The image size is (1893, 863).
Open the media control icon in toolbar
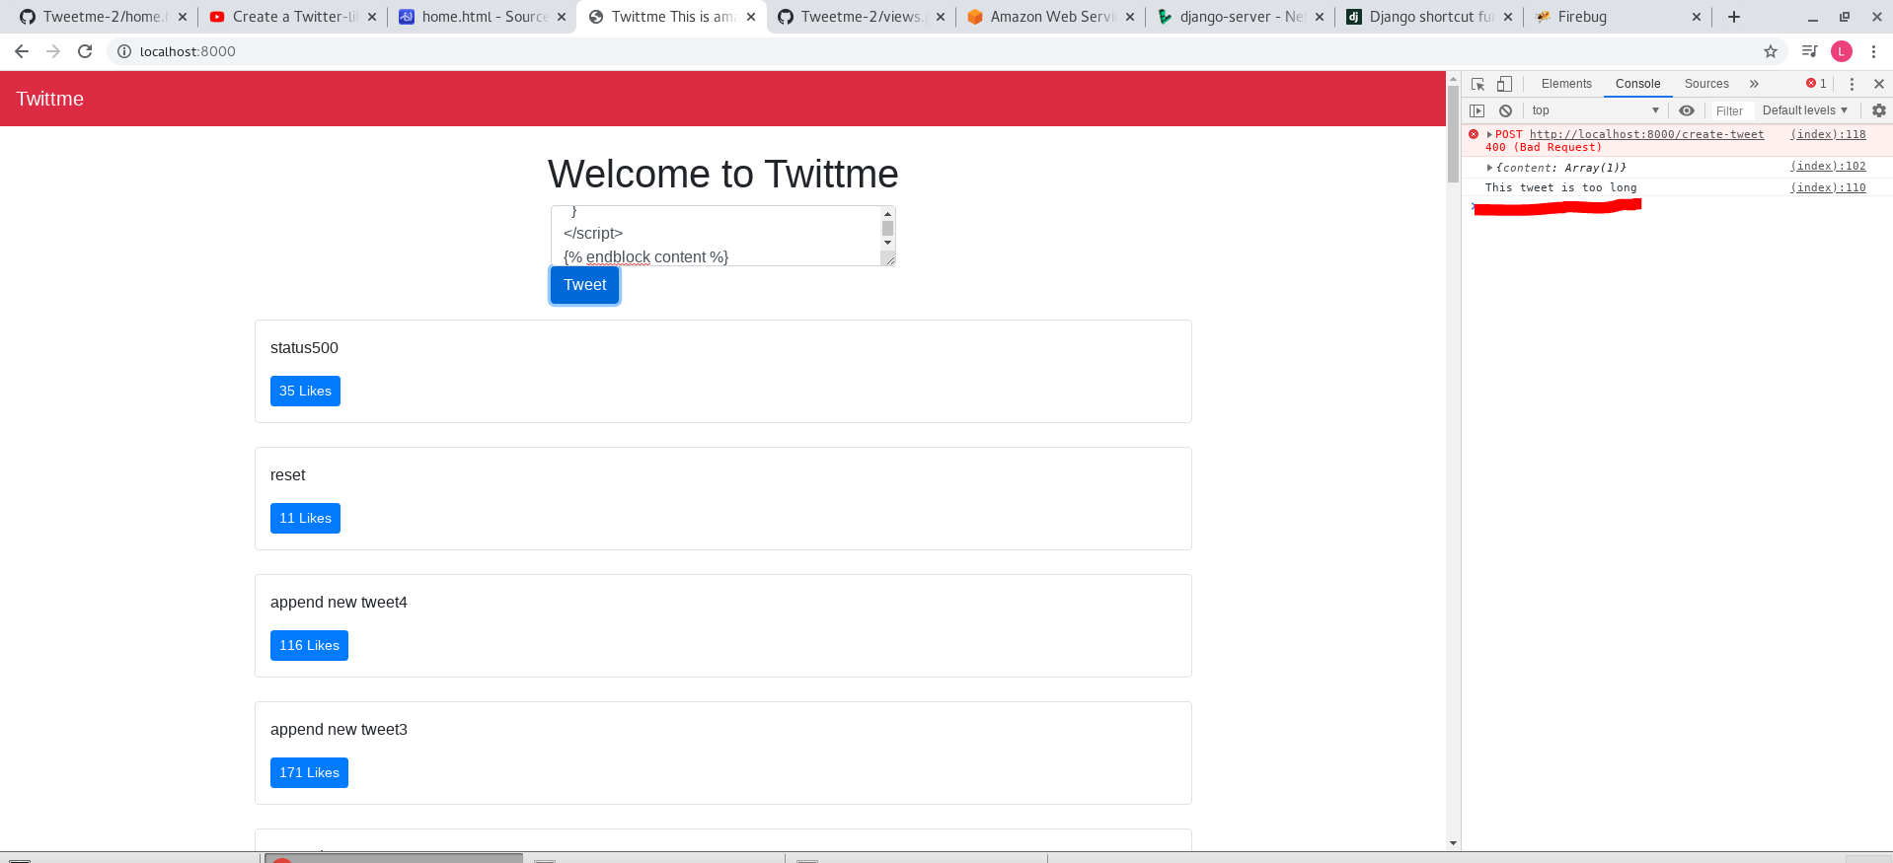(1810, 51)
